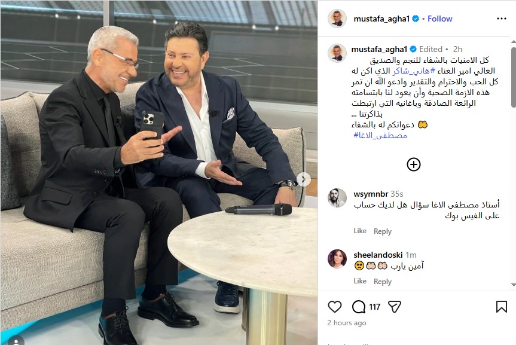Load more comments with plus circle
516x345 pixels.
(414, 164)
